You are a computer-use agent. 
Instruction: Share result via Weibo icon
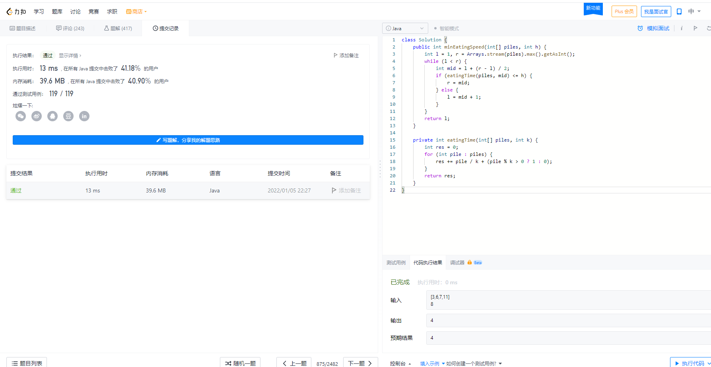tap(37, 116)
